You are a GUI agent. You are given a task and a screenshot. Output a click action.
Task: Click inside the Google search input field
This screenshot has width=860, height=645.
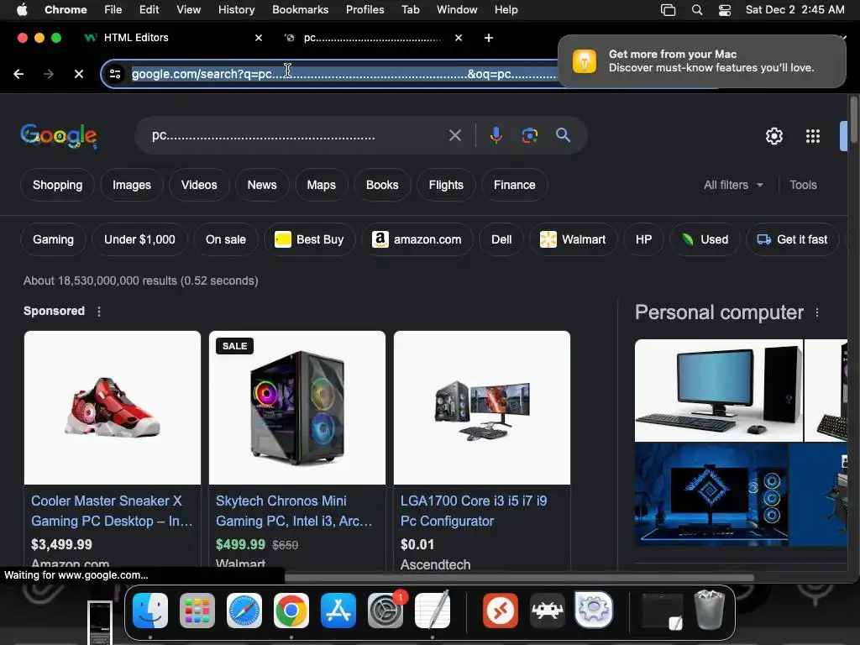pyautogui.click(x=296, y=135)
